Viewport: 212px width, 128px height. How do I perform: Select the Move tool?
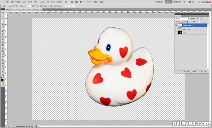(x=3, y=13)
